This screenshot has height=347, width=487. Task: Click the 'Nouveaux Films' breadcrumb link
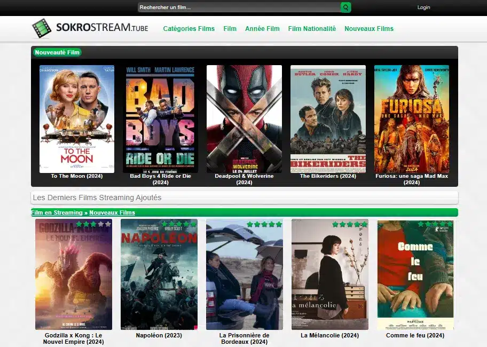tap(112, 212)
